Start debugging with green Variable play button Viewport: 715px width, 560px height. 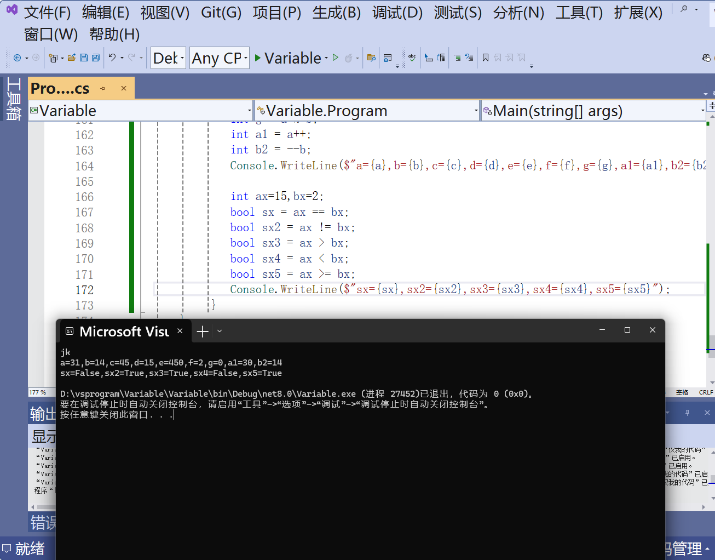[x=288, y=58]
